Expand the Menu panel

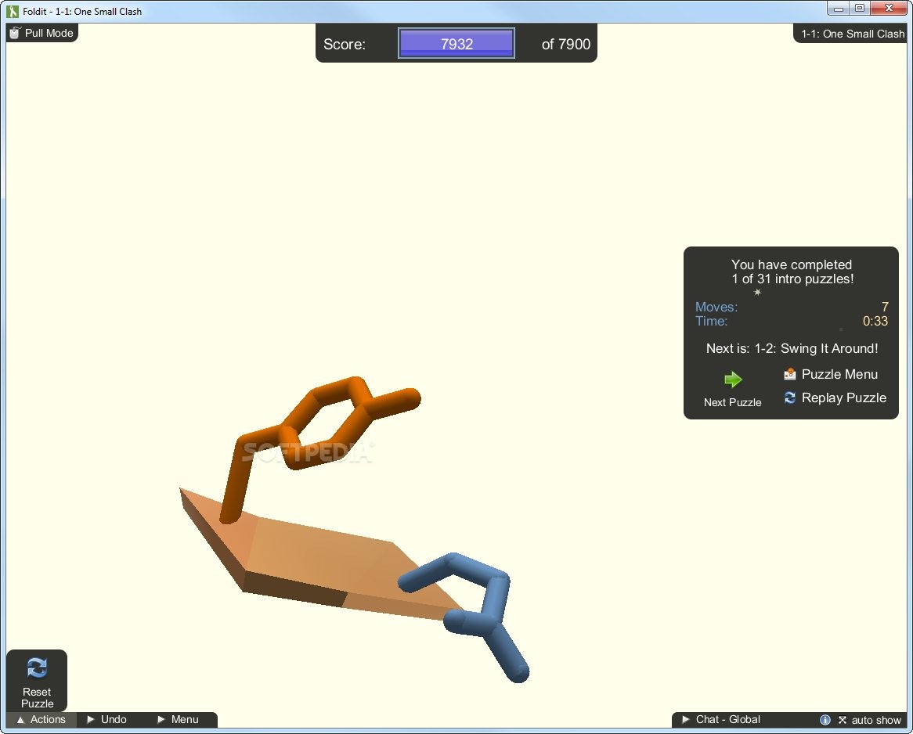pyautogui.click(x=179, y=719)
